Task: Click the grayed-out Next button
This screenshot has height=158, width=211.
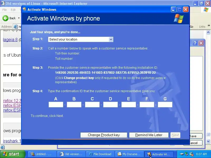Action: pyautogui.click(x=175, y=135)
